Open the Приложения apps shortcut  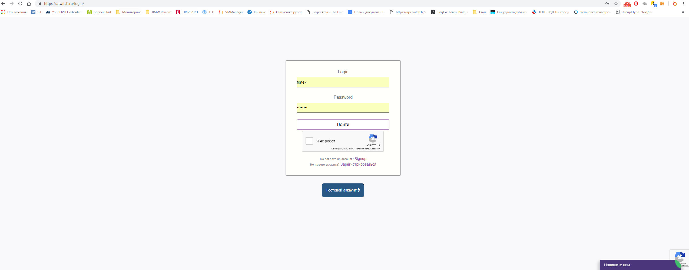pos(14,12)
